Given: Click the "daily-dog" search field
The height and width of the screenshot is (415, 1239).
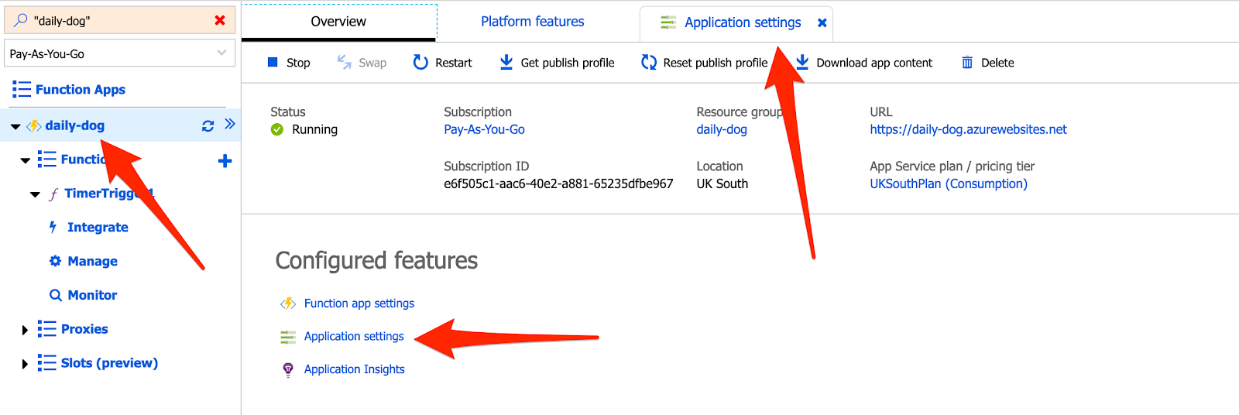Looking at the screenshot, I should click(120, 20).
